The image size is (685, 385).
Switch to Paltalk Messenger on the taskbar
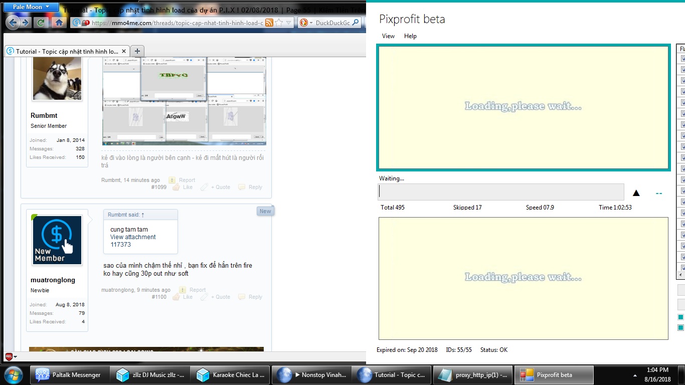[x=69, y=374]
